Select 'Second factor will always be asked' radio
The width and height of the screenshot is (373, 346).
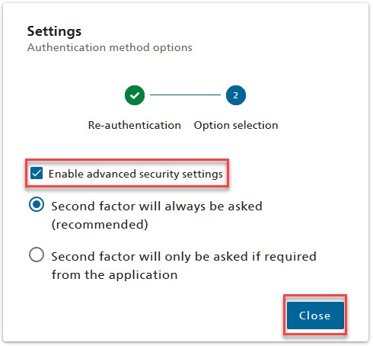tap(37, 204)
